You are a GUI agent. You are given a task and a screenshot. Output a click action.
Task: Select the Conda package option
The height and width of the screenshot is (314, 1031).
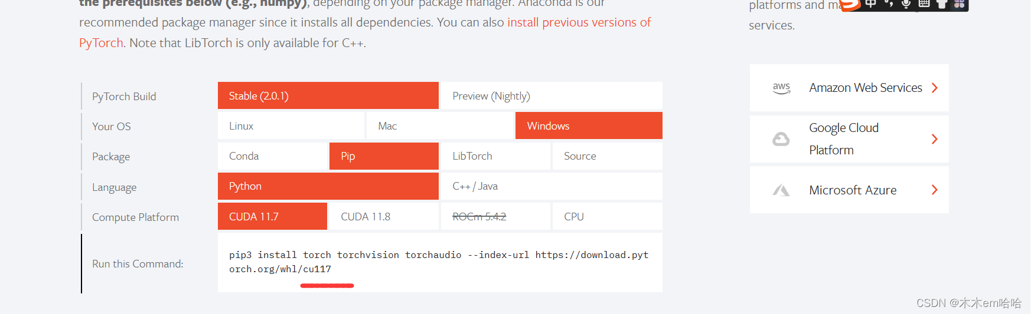pos(272,156)
